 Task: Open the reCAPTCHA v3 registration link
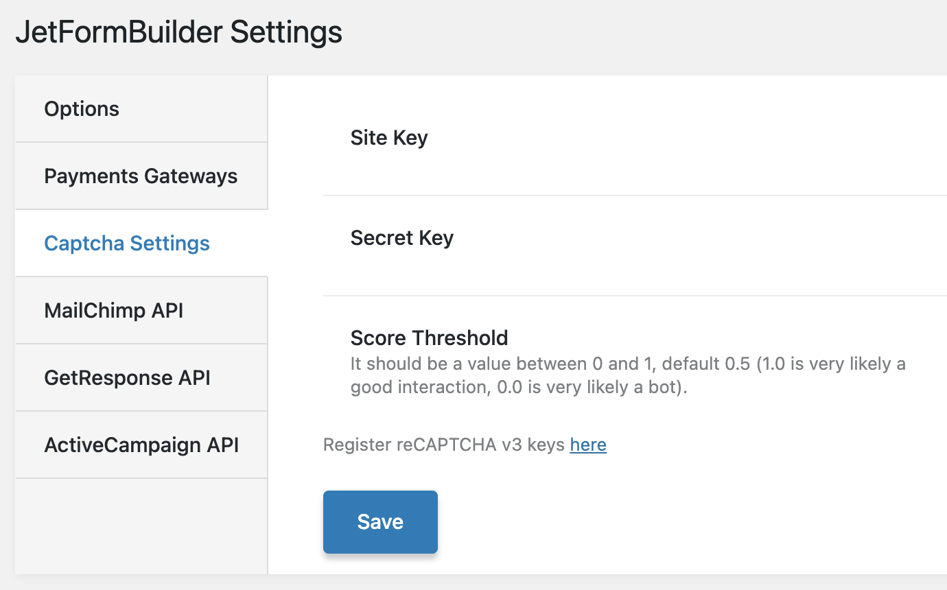[x=588, y=445]
